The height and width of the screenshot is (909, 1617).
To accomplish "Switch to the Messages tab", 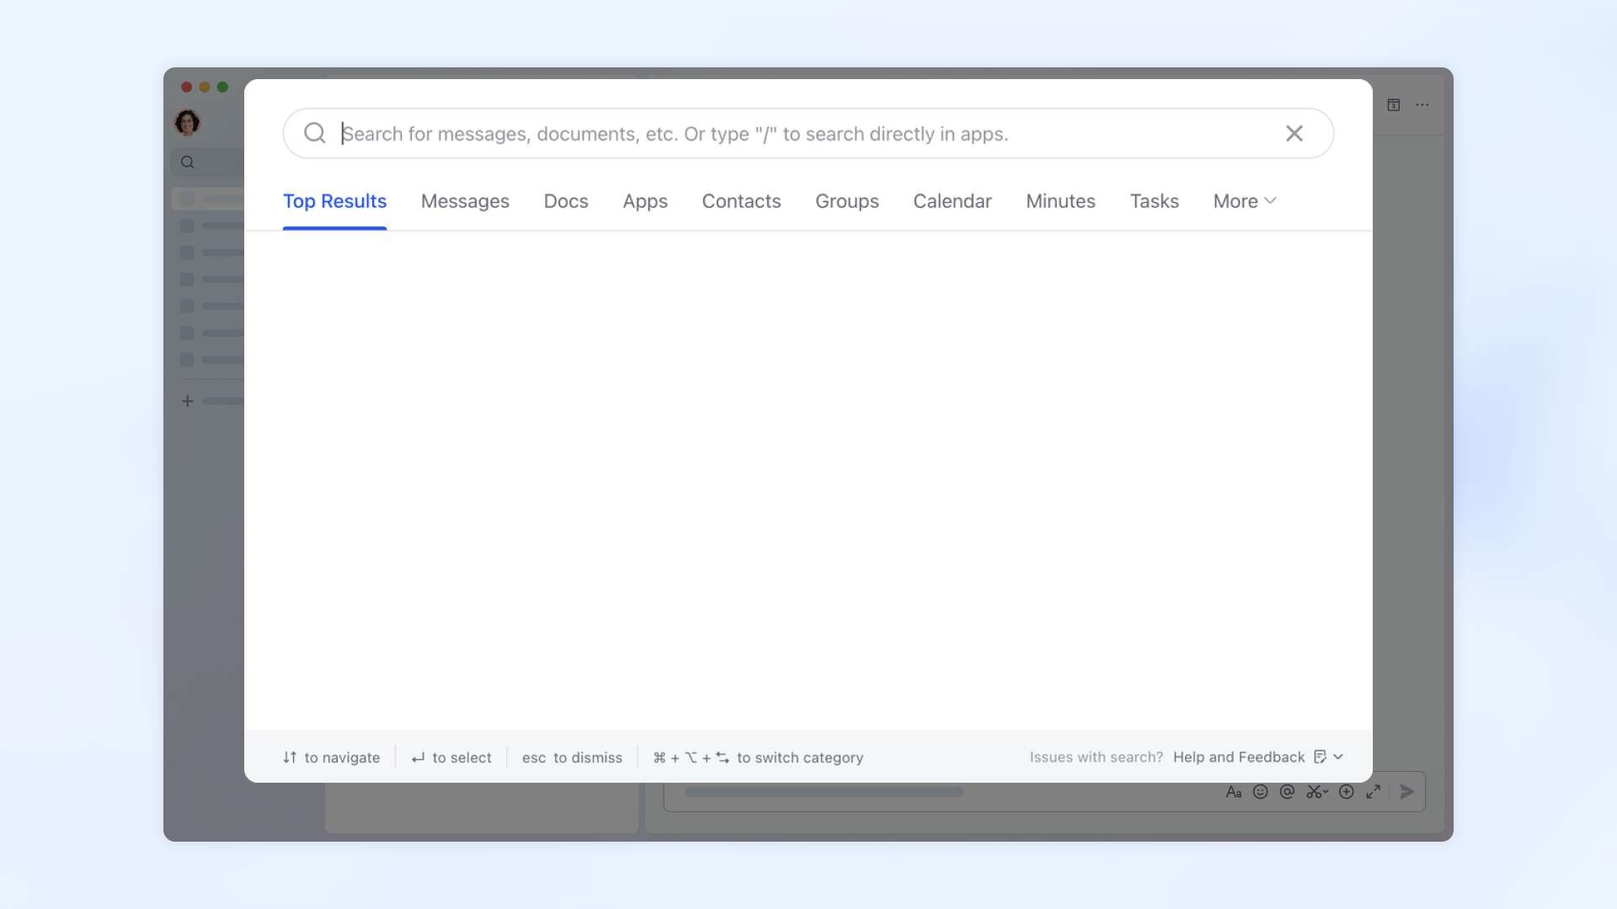I will (x=465, y=201).
